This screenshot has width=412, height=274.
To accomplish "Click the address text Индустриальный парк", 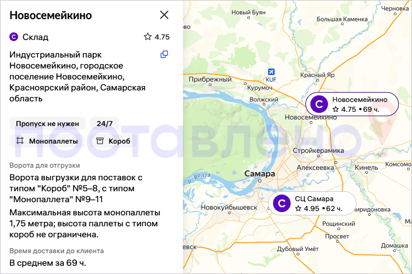I will [55, 55].
